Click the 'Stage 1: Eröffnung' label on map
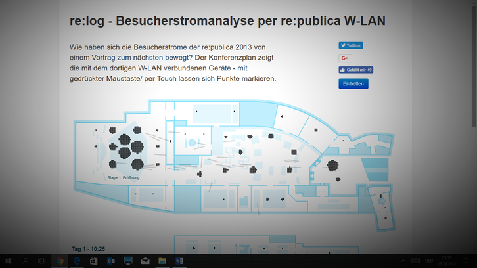This screenshot has height=268, width=477. [x=124, y=177]
